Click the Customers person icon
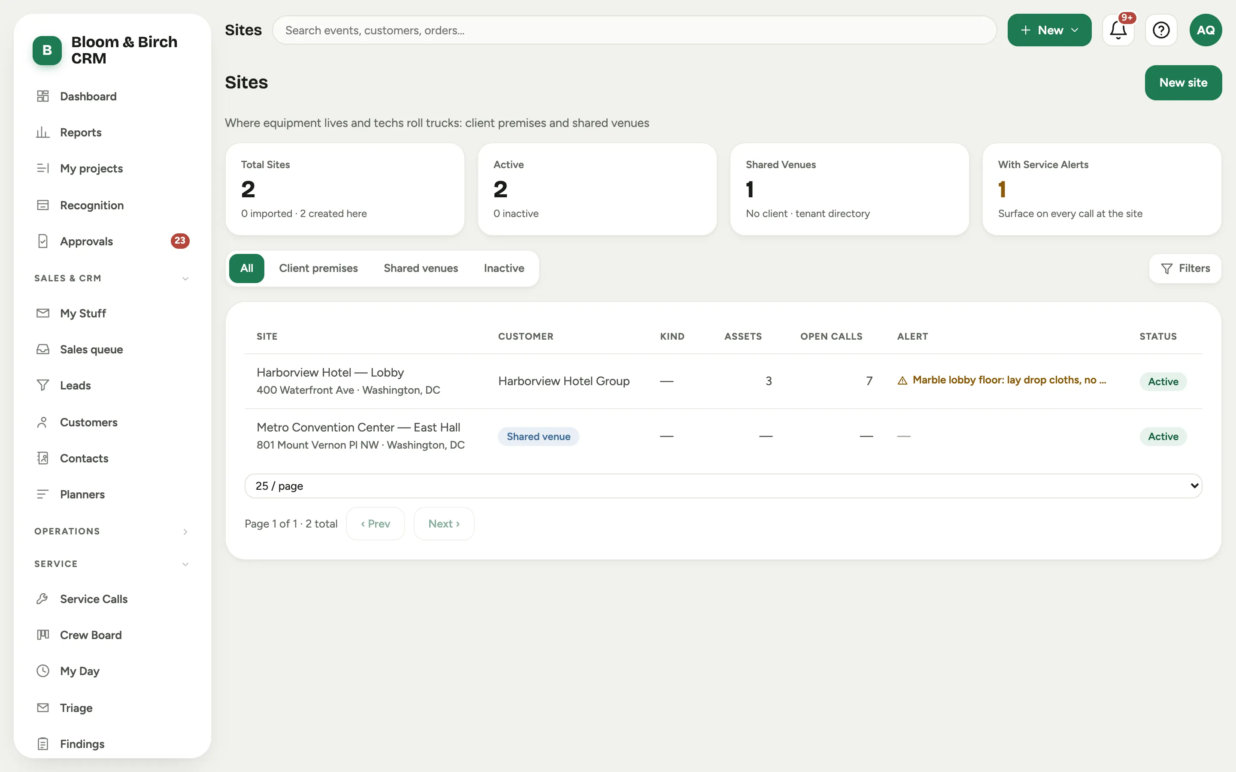Screen dimensions: 1236x772 click(x=43, y=422)
